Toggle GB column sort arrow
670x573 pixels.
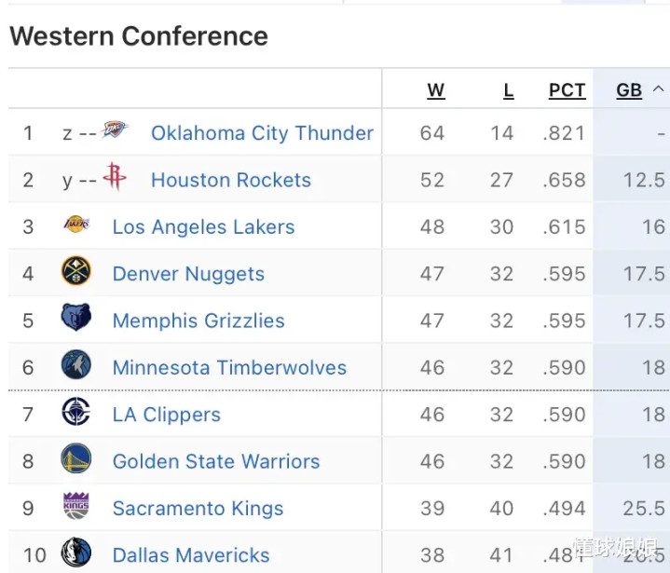(x=658, y=89)
